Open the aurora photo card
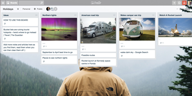 pyautogui.click(x=59, y=33)
